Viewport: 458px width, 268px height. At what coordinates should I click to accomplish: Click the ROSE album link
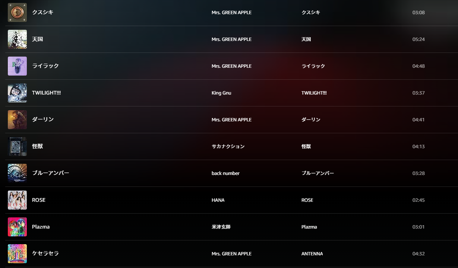[x=307, y=200]
